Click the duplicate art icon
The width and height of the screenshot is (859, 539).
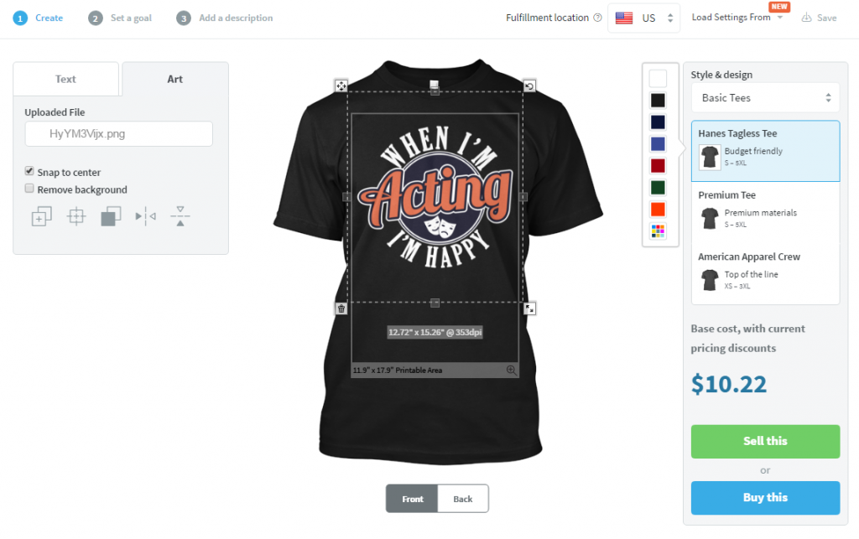click(x=42, y=216)
